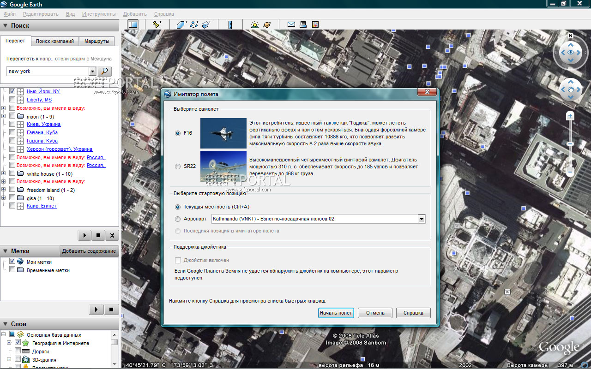This screenshot has height=369, width=591.
Task: Click the N north indicator on compass
Action: click(571, 36)
